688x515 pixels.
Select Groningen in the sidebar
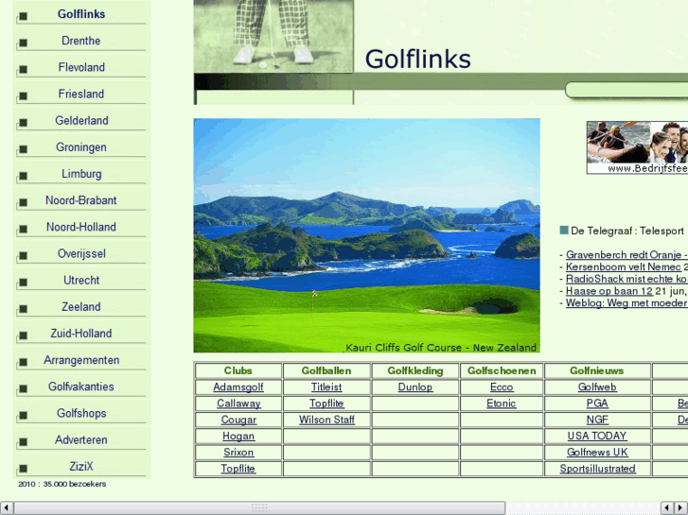81,147
